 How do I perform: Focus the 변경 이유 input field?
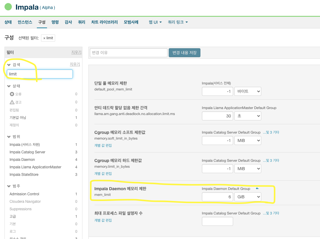[x=129, y=53]
